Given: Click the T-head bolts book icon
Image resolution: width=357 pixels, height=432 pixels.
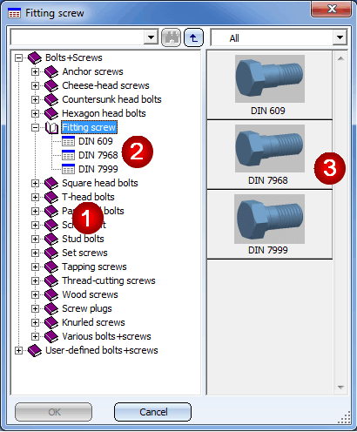Looking at the screenshot, I should point(51,197).
